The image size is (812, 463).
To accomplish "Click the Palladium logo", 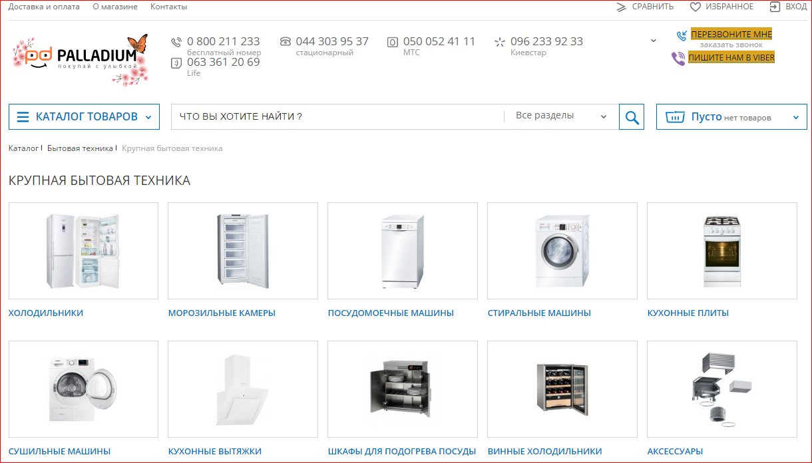I will [x=80, y=59].
